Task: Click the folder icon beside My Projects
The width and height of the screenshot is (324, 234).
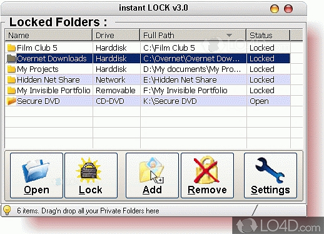Action: [x=11, y=69]
